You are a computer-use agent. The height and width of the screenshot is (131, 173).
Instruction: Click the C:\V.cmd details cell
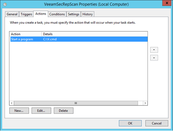(50, 39)
